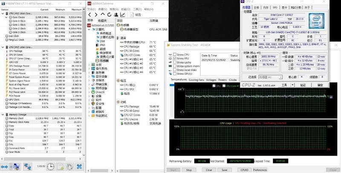Viewport: 341px width, 173px height.
Task: Click the blue left-right arrows in HWiNFO toolbar
Action: (5, 167)
